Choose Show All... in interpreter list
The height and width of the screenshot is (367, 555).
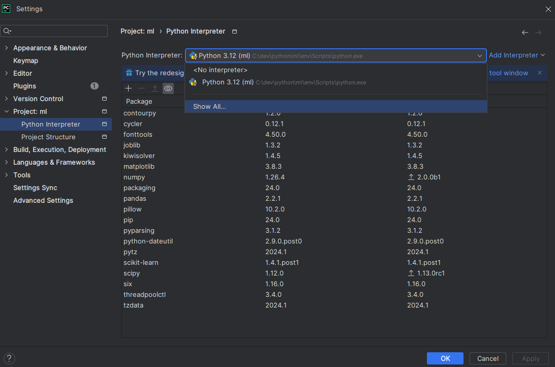click(335, 106)
